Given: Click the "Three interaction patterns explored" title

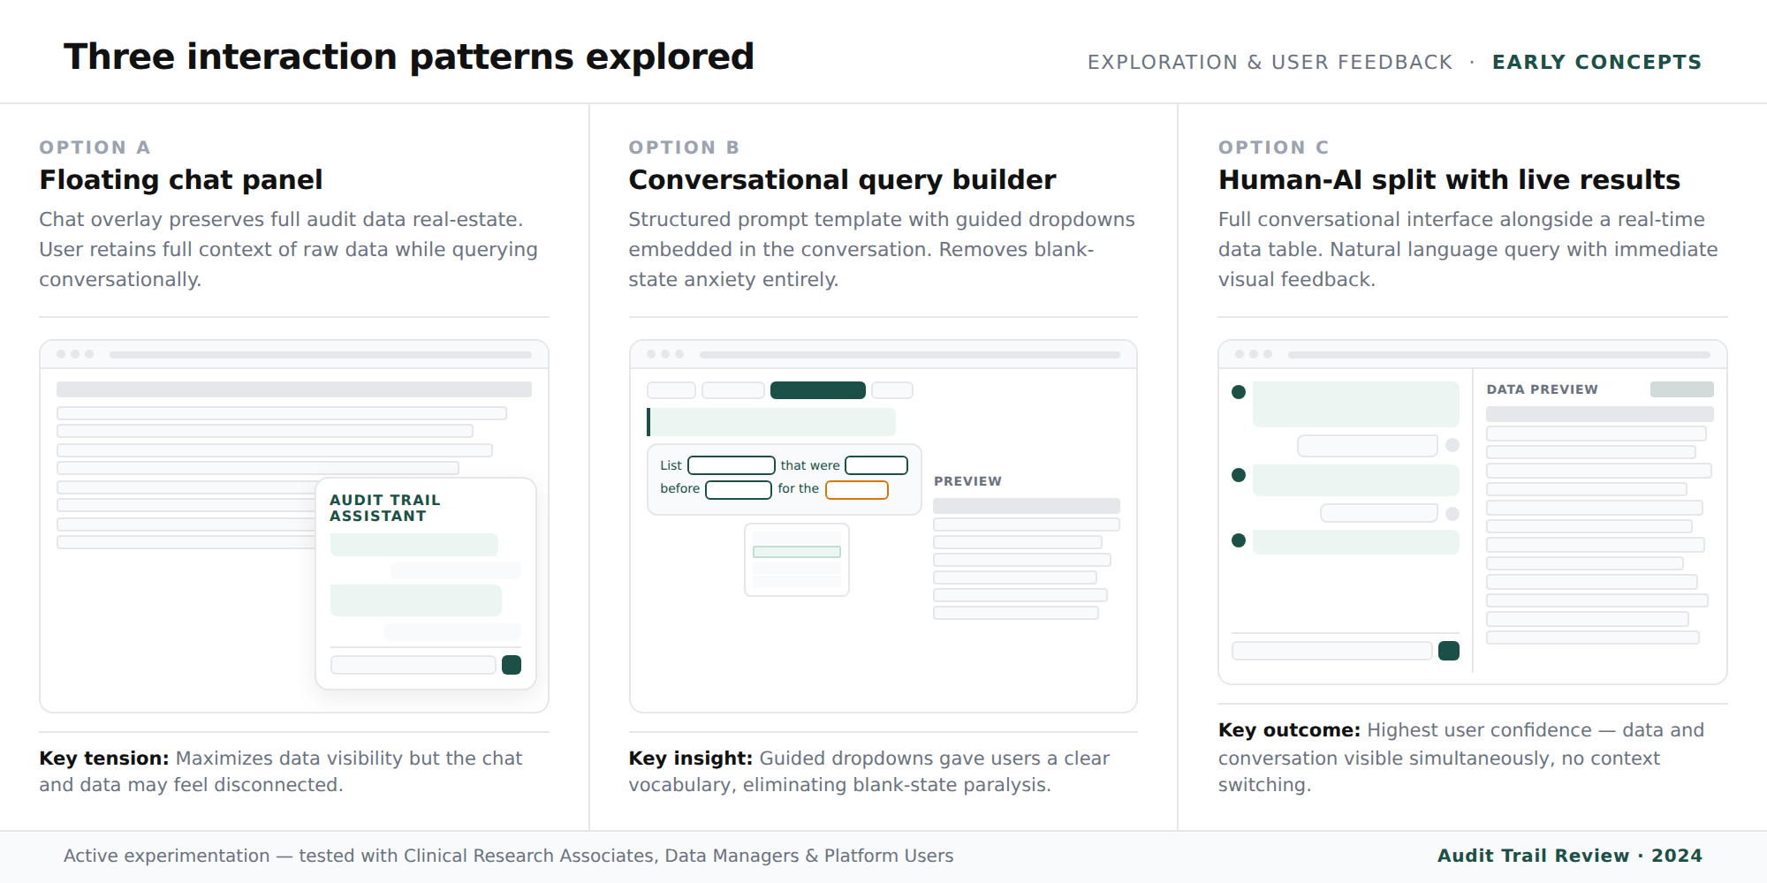Looking at the screenshot, I should tap(409, 57).
